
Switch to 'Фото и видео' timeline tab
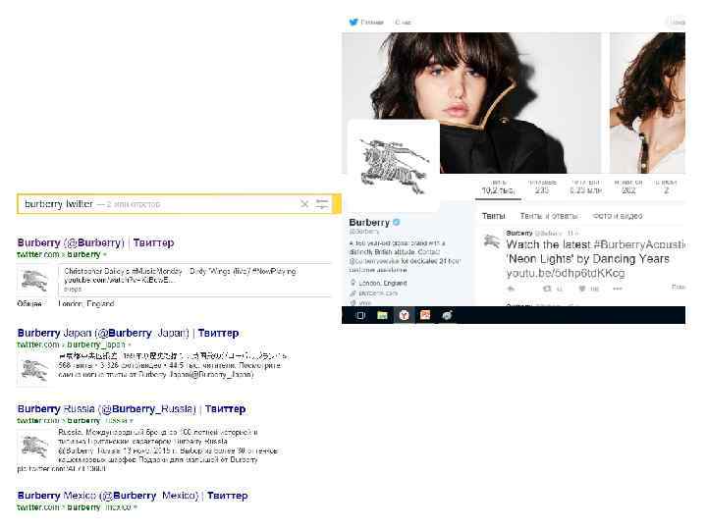(x=618, y=216)
